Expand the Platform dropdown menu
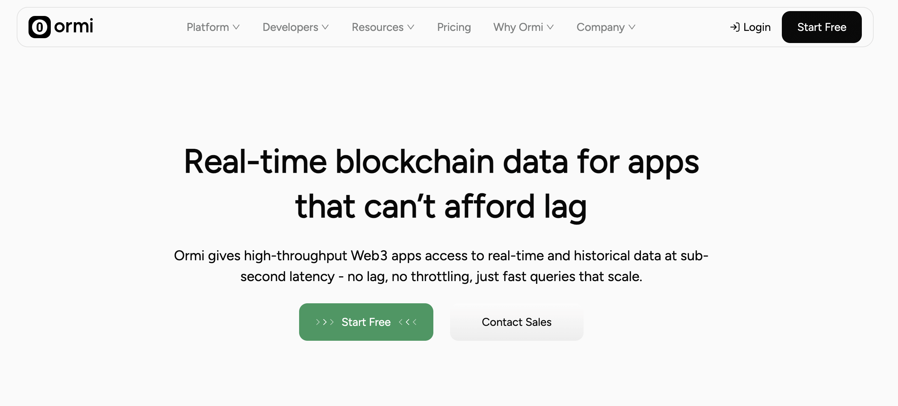The image size is (898, 406). 208,27
